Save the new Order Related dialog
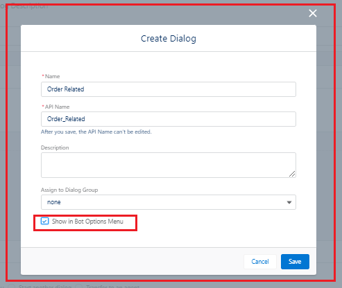Image resolution: width=342 pixels, height=288 pixels. pyautogui.click(x=295, y=262)
